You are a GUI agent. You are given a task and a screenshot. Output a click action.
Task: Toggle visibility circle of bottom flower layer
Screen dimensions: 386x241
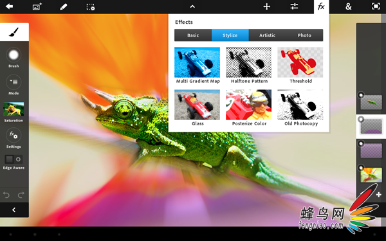361,168
